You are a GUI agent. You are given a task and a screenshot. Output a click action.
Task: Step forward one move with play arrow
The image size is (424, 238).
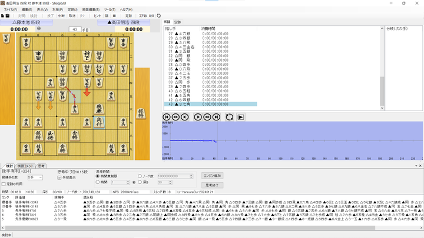point(198,117)
